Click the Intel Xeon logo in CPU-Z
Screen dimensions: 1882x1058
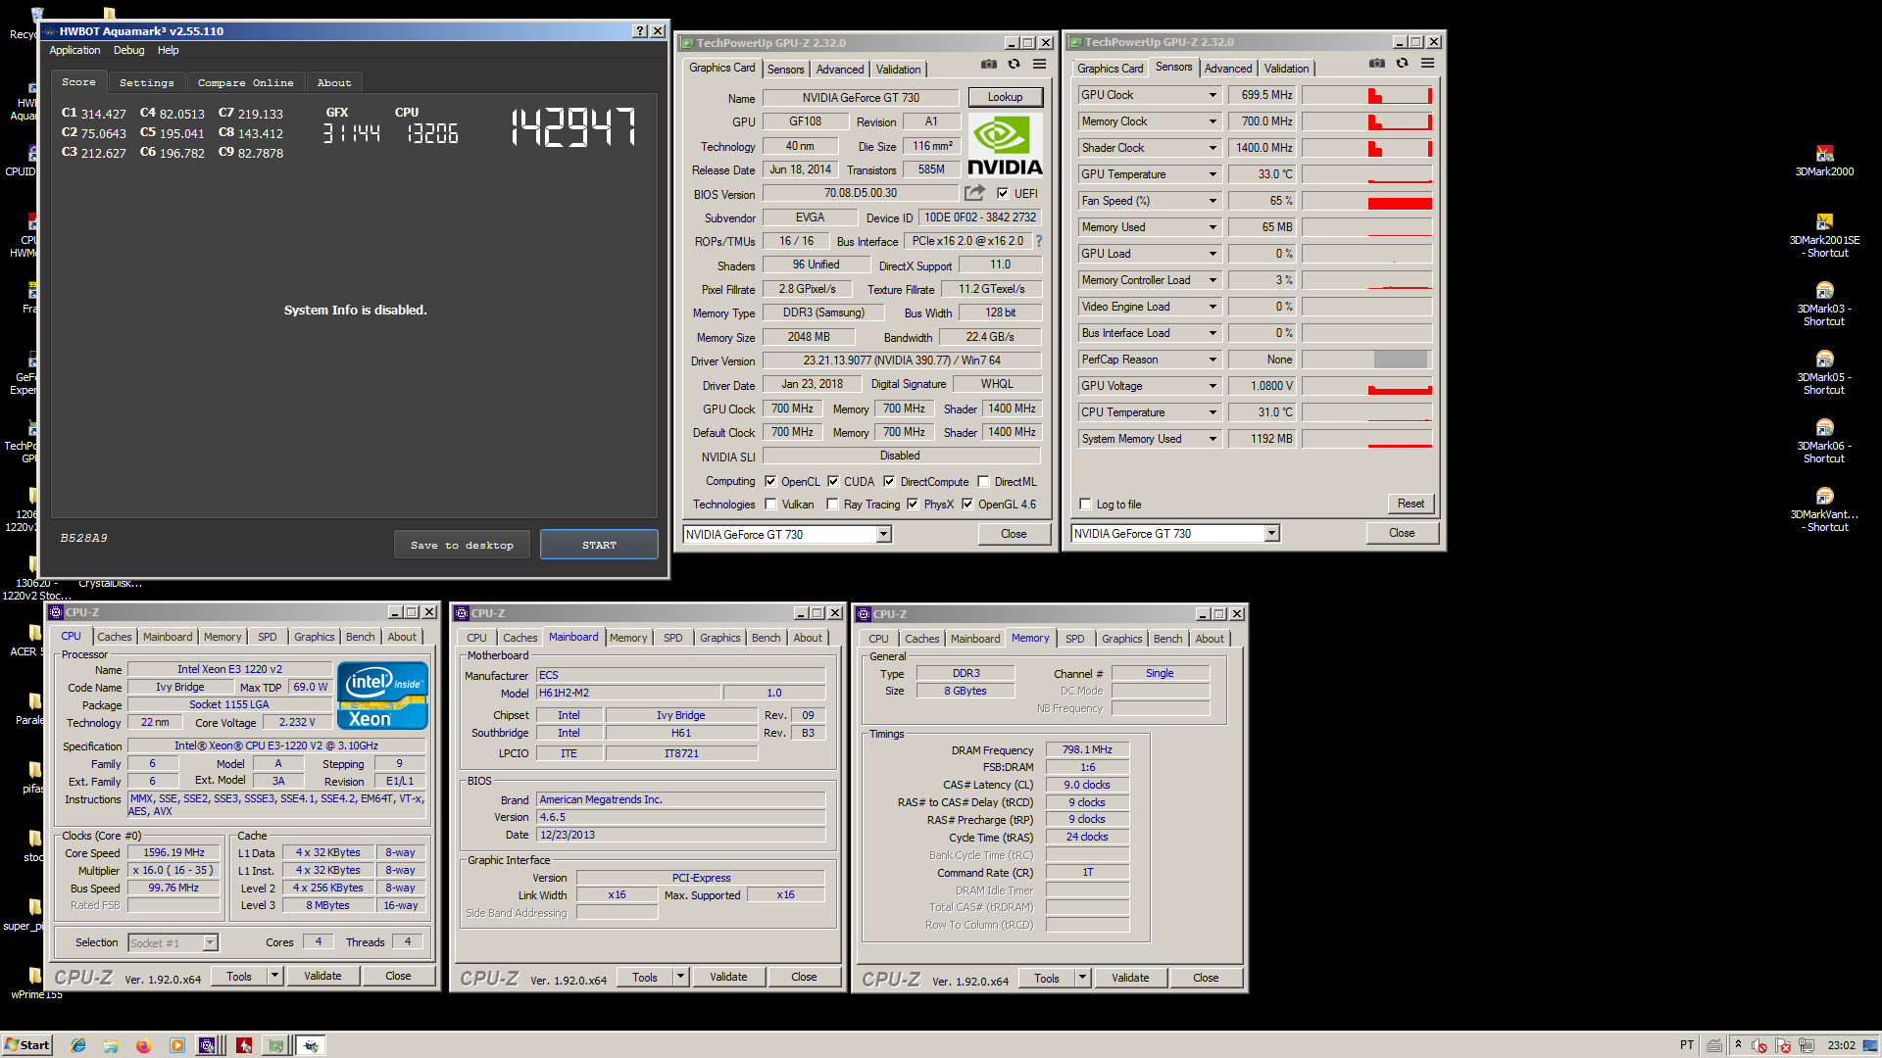382,696
